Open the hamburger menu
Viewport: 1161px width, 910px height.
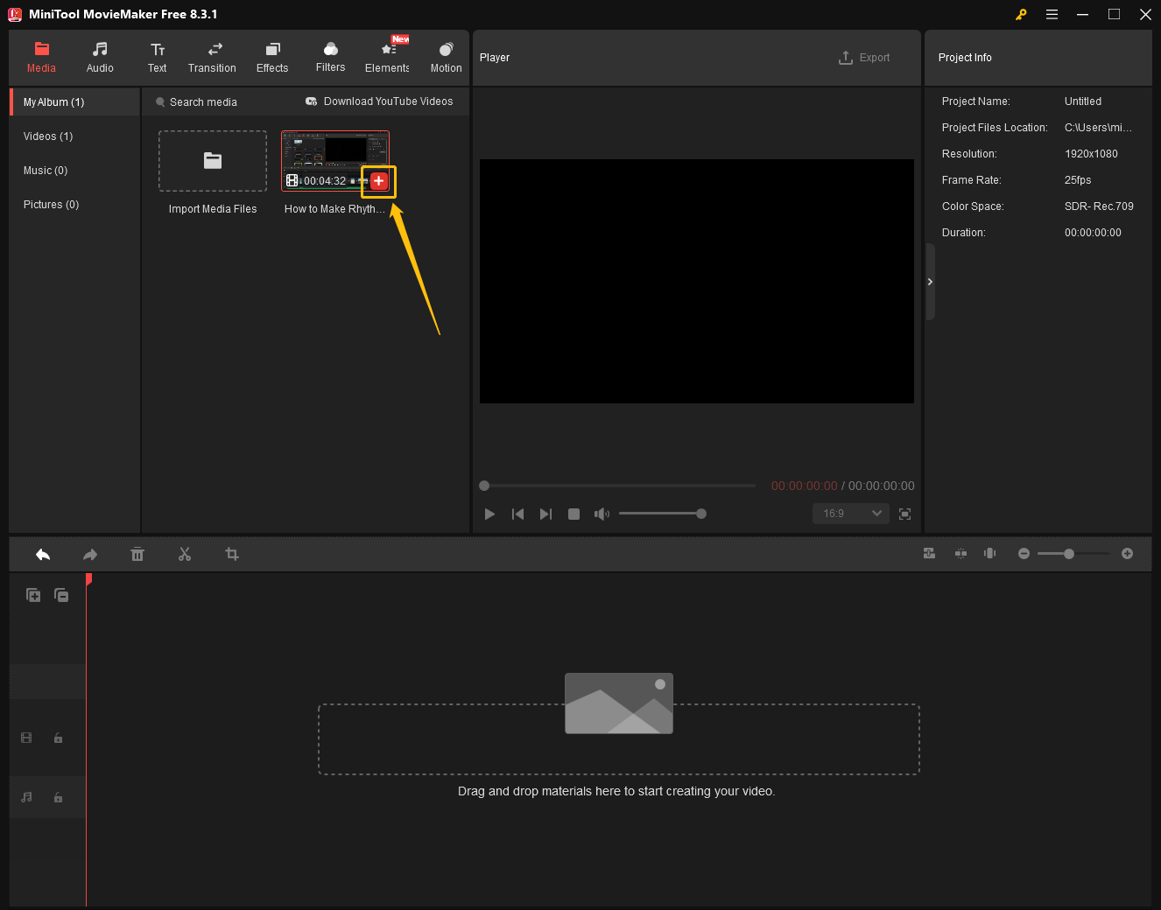[x=1052, y=15]
